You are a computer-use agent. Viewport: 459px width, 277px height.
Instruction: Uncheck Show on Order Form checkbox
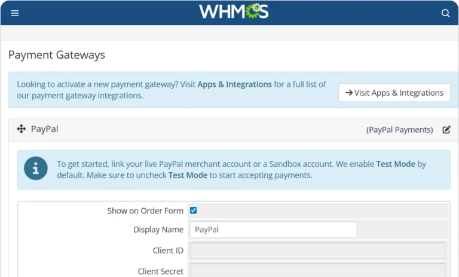coord(193,211)
